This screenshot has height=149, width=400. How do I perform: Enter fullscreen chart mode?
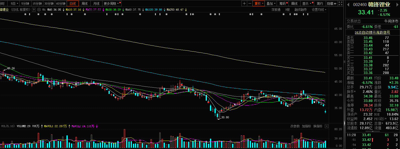coord(341,4)
